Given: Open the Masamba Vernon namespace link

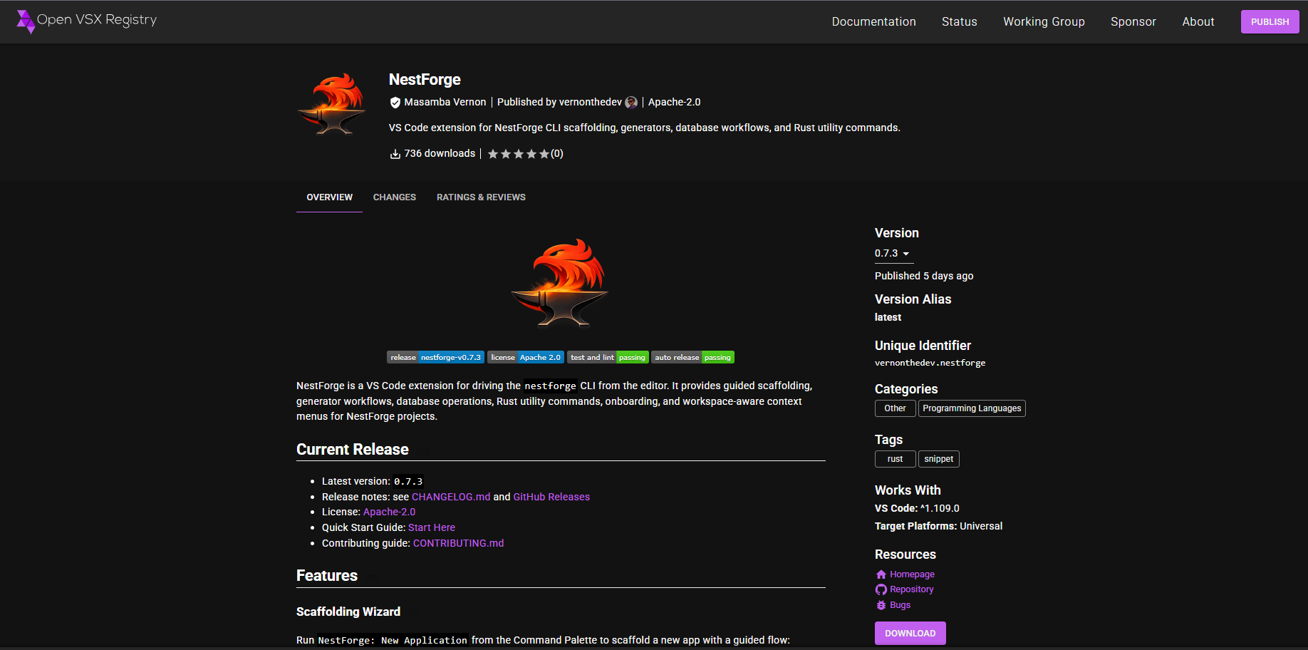Looking at the screenshot, I should click(x=445, y=103).
